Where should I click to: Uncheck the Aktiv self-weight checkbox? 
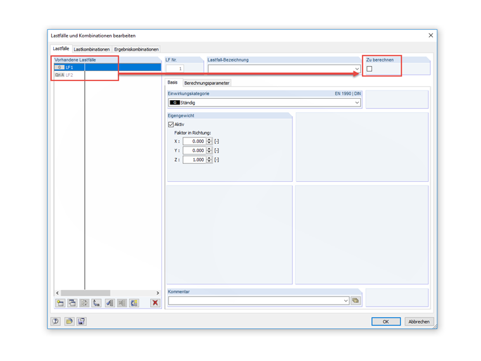[x=171, y=124]
